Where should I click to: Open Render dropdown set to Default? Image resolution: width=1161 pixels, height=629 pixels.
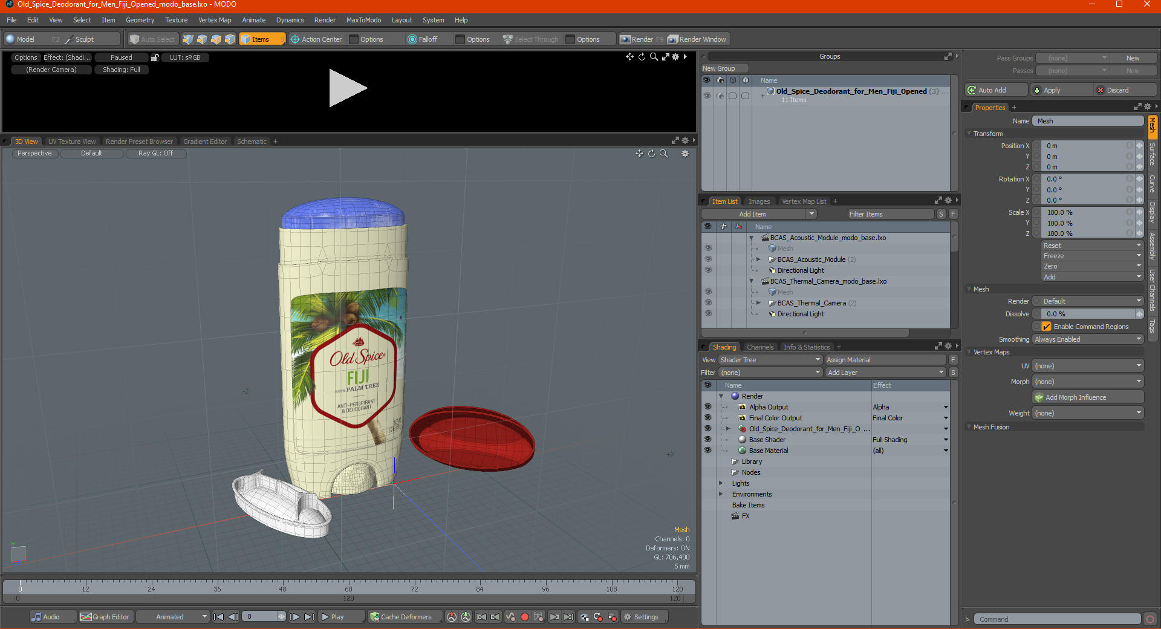pyautogui.click(x=1092, y=301)
